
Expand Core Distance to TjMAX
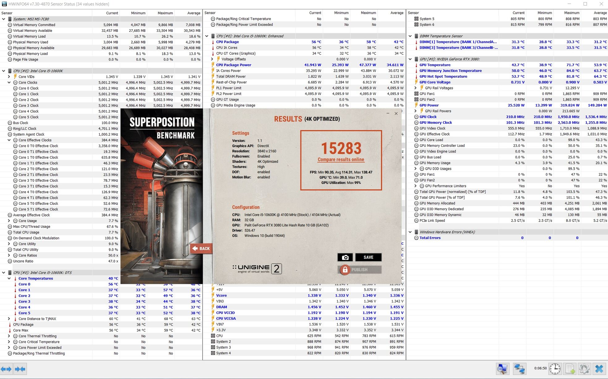9,319
